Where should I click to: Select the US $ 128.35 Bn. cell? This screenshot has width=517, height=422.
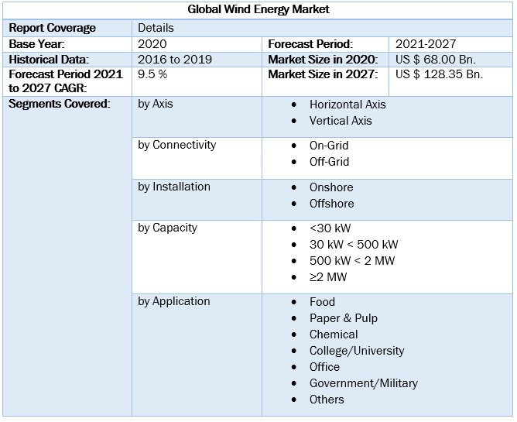[438, 75]
